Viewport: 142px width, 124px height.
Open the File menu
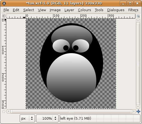click(x=6, y=10)
